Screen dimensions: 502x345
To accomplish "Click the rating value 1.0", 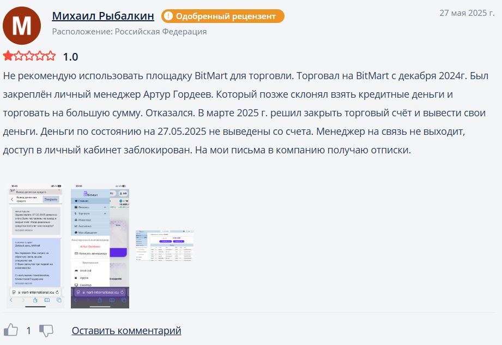I will [70, 57].
